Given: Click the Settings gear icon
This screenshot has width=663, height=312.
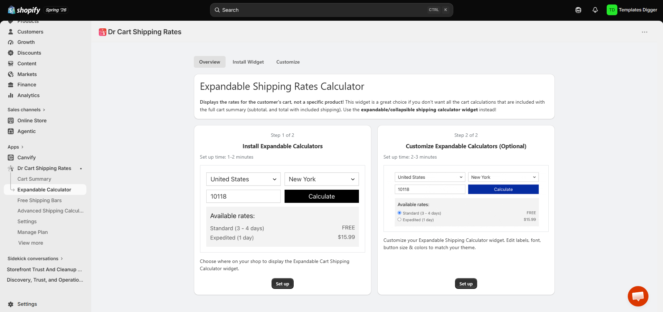Looking at the screenshot, I should (11, 304).
